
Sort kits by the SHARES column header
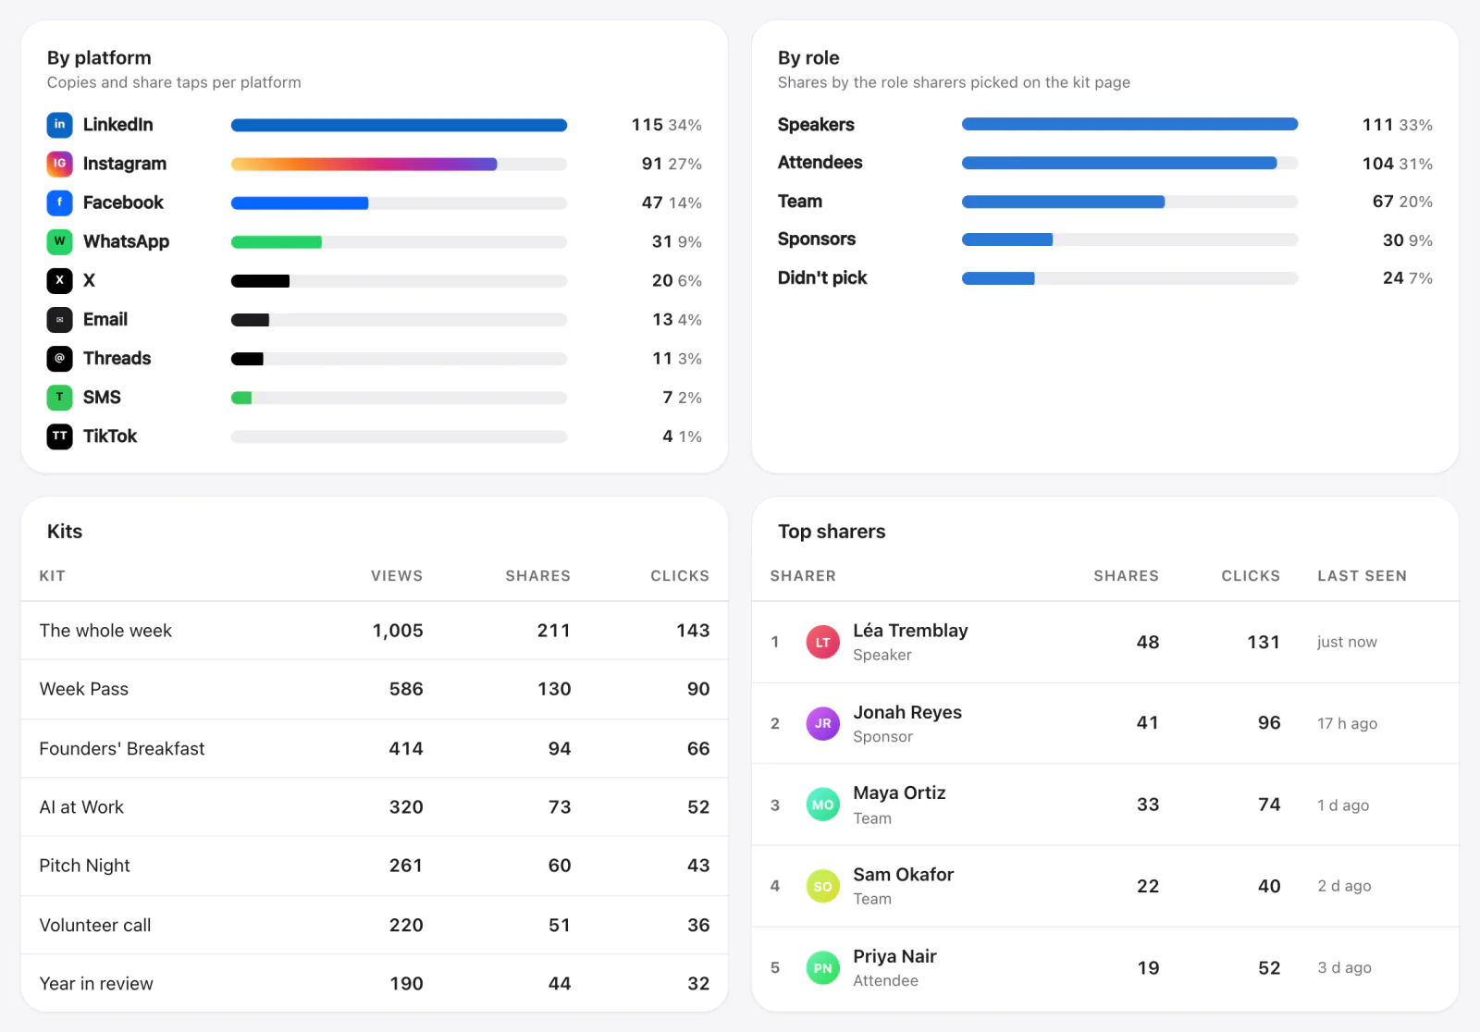(537, 576)
